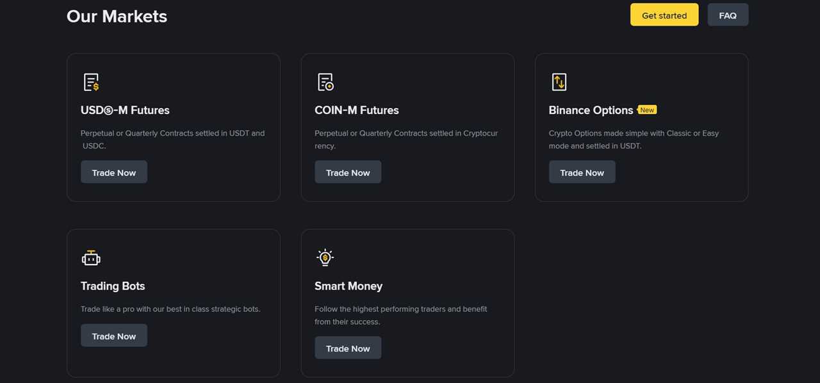The height and width of the screenshot is (383, 820).
Task: Open the FAQ section
Action: 728,15
